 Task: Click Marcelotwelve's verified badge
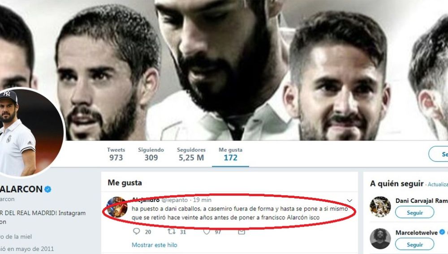coord(442,232)
